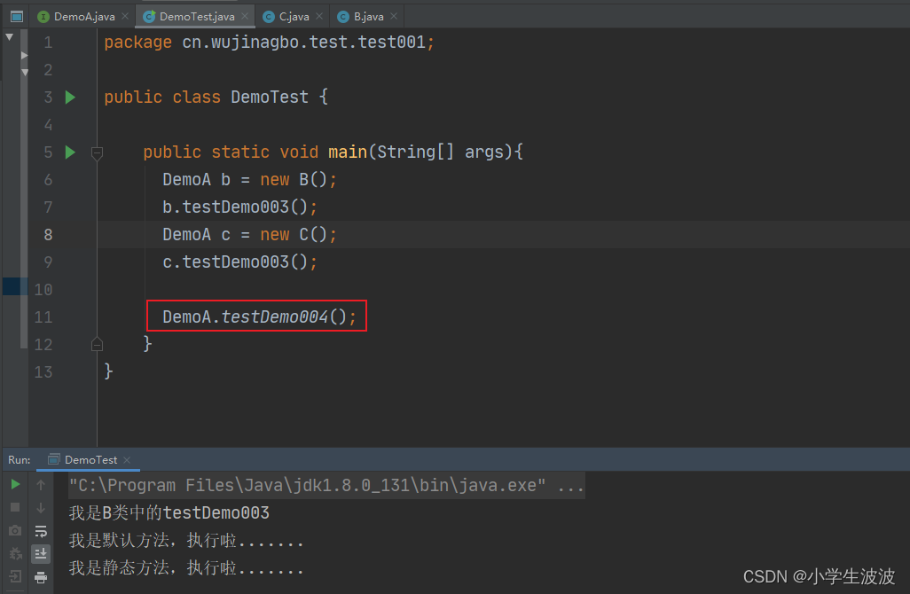
Task: Click line number 13 in the gutter
Action: tap(43, 372)
